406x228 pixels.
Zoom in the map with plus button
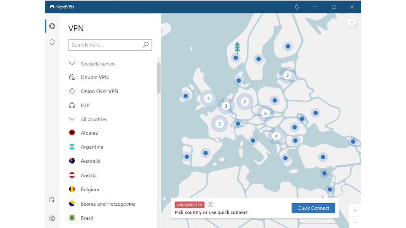coord(355,210)
